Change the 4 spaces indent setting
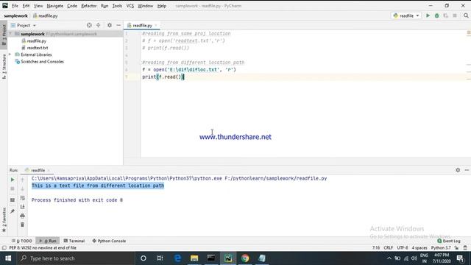Screen dimensions: 471x265 click(419, 248)
